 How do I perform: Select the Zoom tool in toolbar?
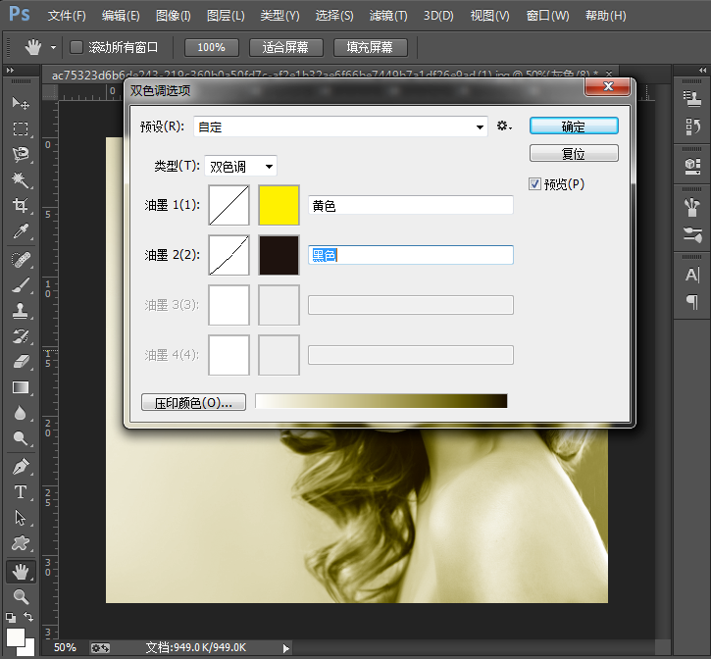point(20,596)
